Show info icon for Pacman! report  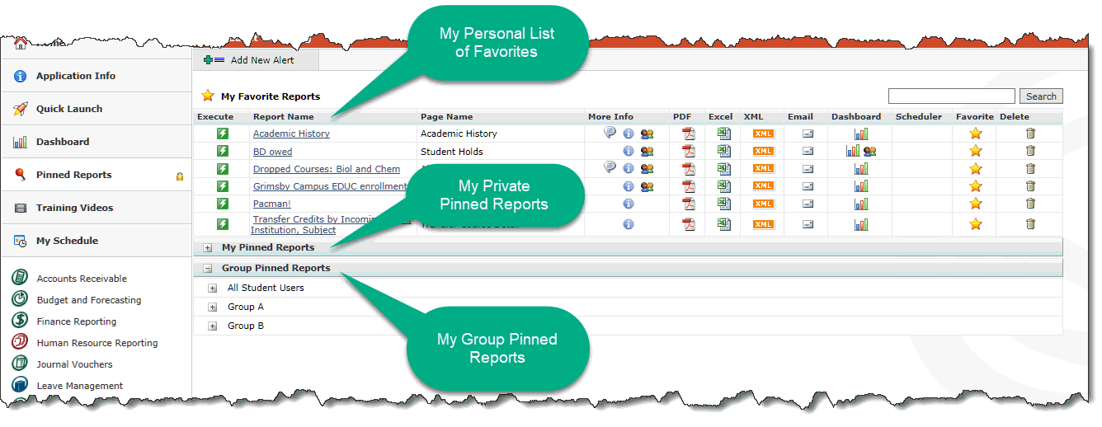(x=629, y=204)
